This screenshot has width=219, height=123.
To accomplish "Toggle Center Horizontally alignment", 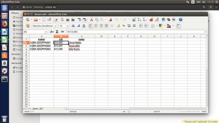I will (96, 26).
